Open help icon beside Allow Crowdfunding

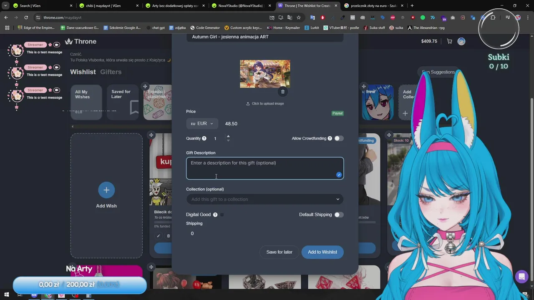[x=330, y=138]
